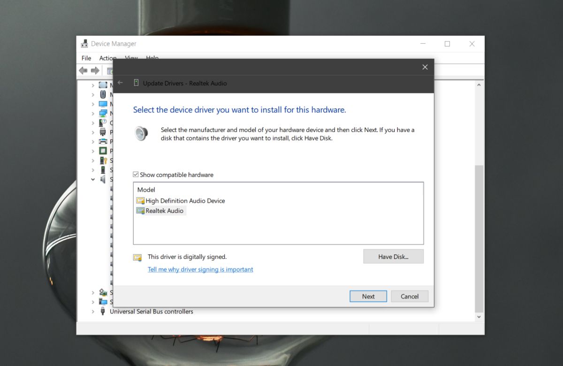Select the expanded sound speaker category icon
The height and width of the screenshot is (366, 563).
[103, 179]
